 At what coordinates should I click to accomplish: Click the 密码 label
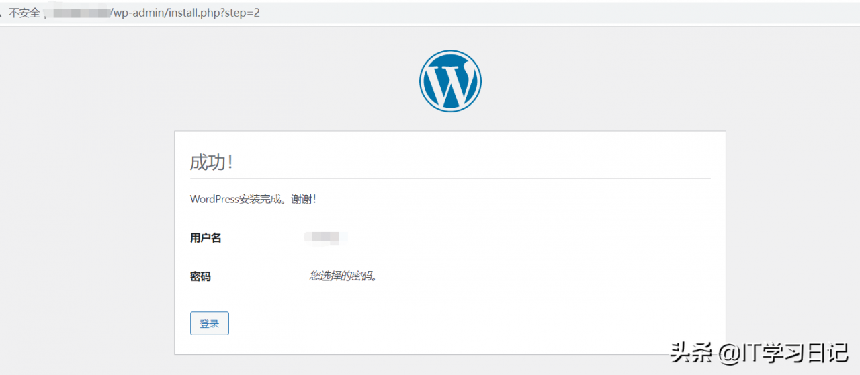point(200,276)
